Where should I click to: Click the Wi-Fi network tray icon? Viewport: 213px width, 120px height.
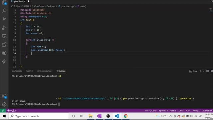click(x=196, y=116)
